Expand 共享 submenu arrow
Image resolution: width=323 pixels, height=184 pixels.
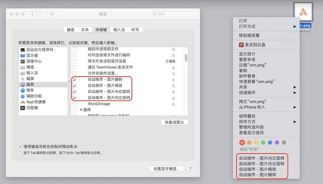coord(295,87)
